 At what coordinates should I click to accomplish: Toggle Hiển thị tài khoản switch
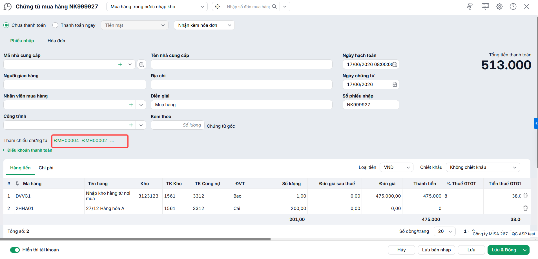(x=15, y=250)
